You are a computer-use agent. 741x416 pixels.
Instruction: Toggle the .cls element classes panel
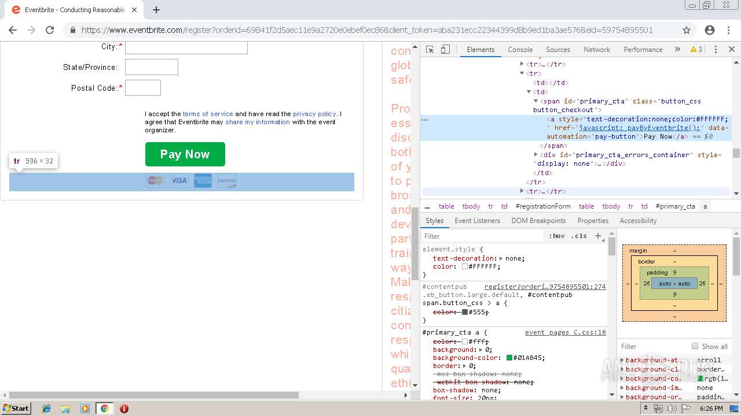[x=579, y=236]
